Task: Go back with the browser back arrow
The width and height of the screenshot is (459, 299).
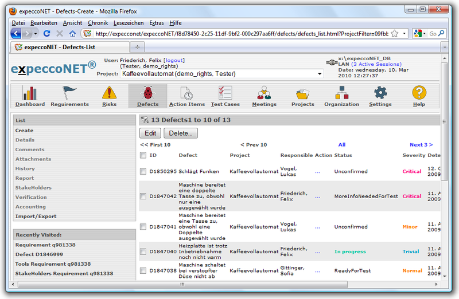Action: coord(16,34)
